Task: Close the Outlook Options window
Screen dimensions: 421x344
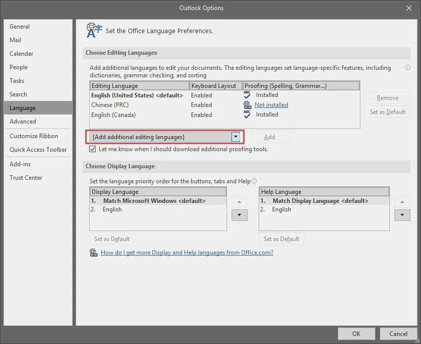Action: 408,8
